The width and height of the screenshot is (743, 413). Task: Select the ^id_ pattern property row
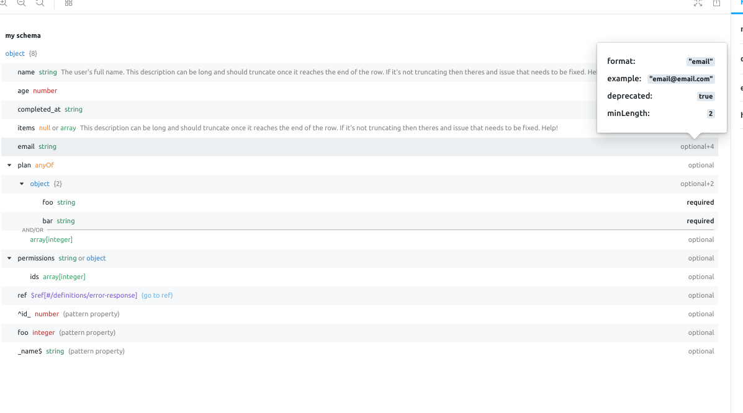point(359,314)
